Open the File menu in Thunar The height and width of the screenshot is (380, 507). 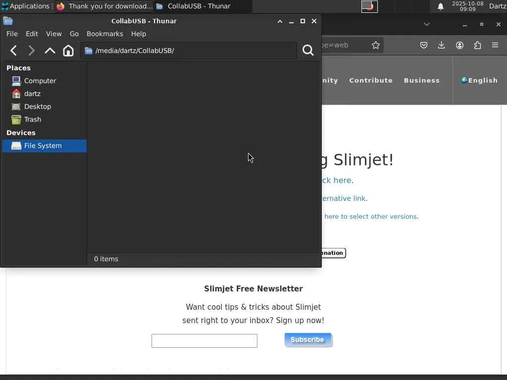point(12,34)
